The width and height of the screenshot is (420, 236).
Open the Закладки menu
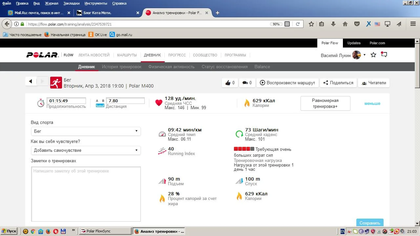(x=72, y=3)
